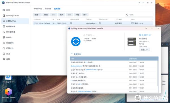
Task: Click the 版本 toolbar button
Action: (x=85, y=15)
